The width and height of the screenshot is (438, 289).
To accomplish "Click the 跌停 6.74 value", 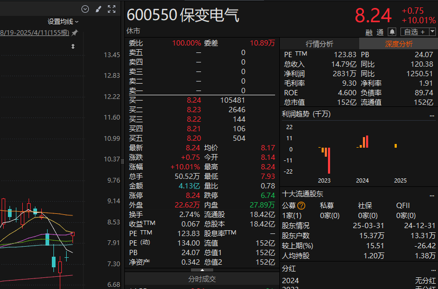I will tap(268, 195).
